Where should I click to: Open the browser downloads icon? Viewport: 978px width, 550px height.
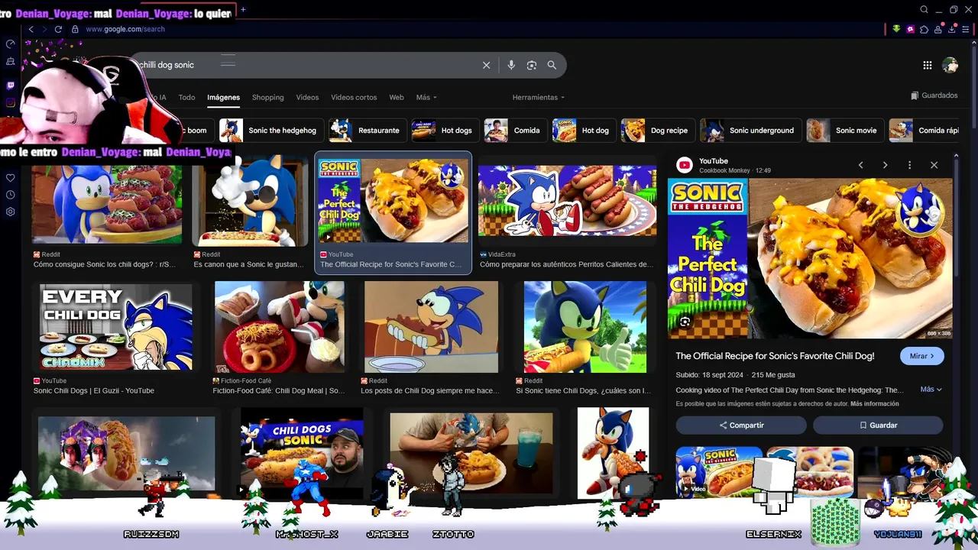pyautogui.click(x=952, y=29)
